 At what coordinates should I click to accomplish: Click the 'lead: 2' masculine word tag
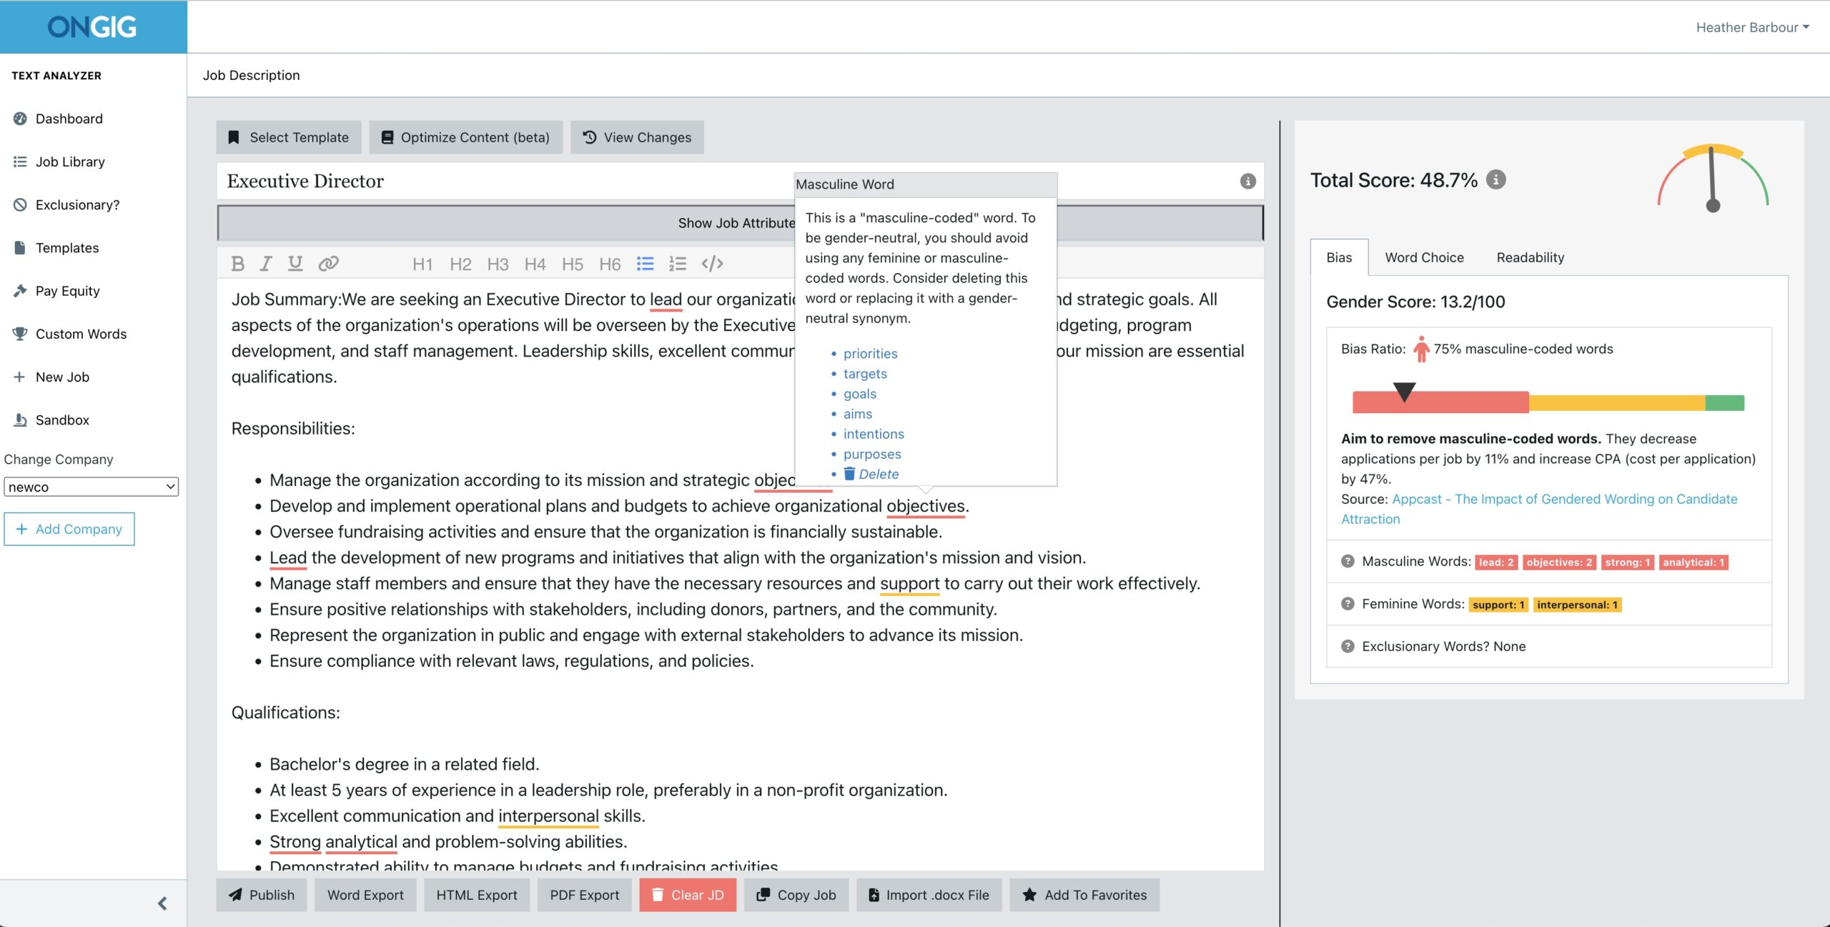click(x=1495, y=562)
